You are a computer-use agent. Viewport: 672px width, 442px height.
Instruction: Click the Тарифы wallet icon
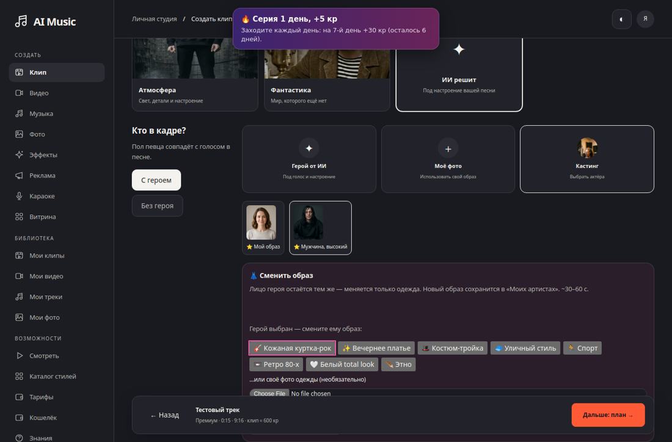point(20,397)
